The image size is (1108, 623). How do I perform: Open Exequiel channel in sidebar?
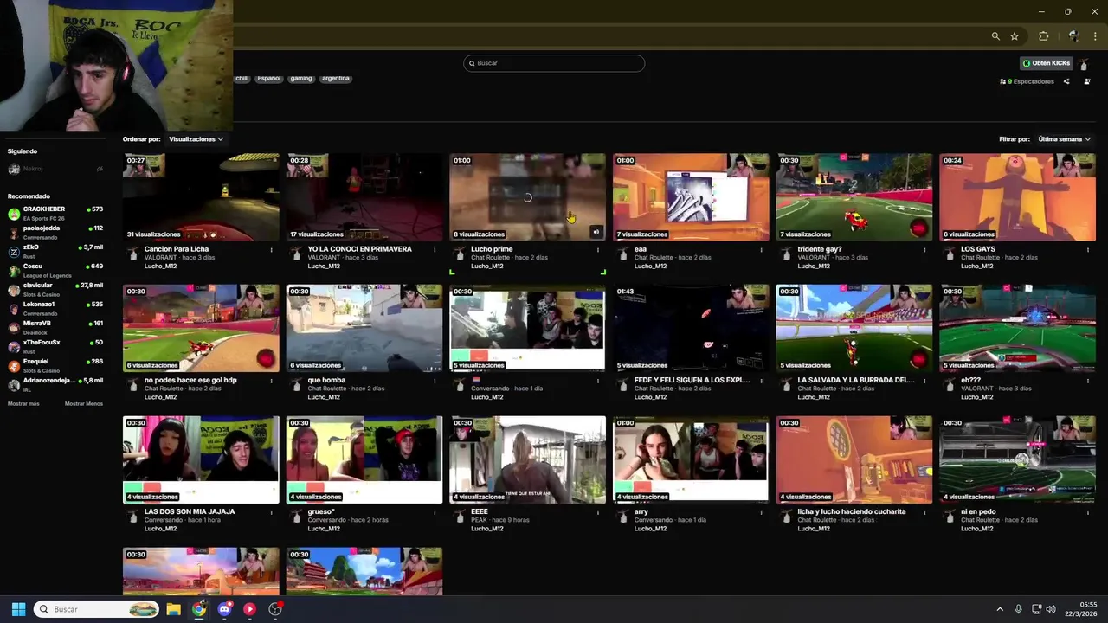pyautogui.click(x=55, y=365)
